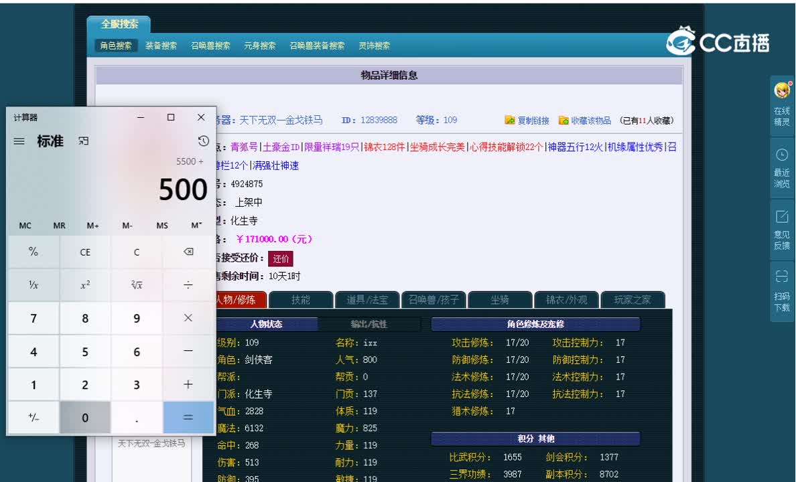Select the 人物状态 sub-tab
The height and width of the screenshot is (482, 796).
267,324
